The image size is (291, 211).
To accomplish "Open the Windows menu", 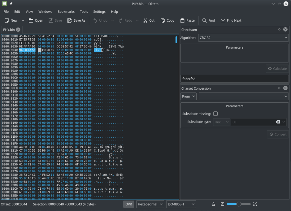I will tap(45, 11).
